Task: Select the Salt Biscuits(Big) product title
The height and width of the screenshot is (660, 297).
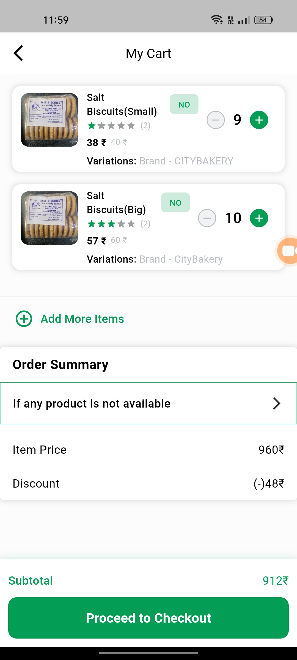Action: 116,203
